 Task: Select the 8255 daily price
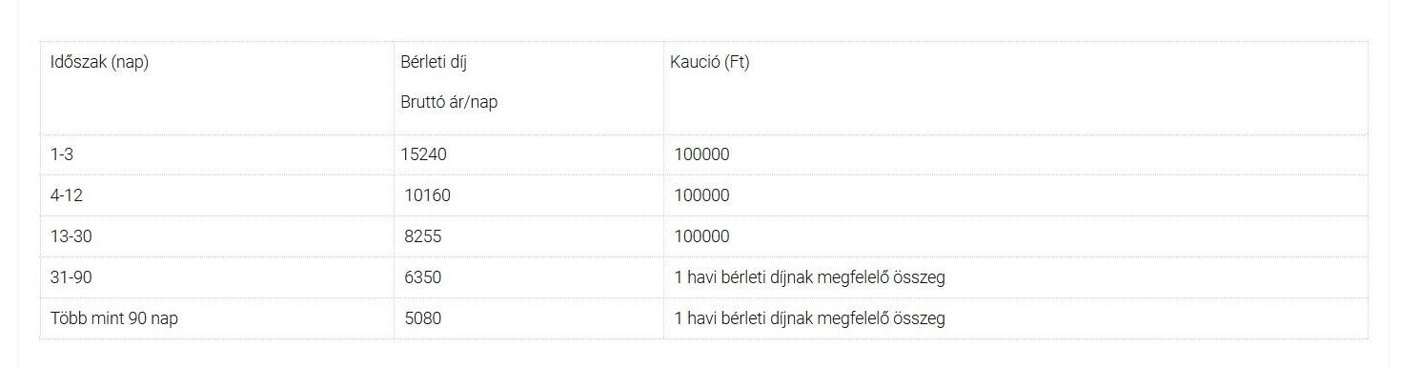(x=423, y=236)
